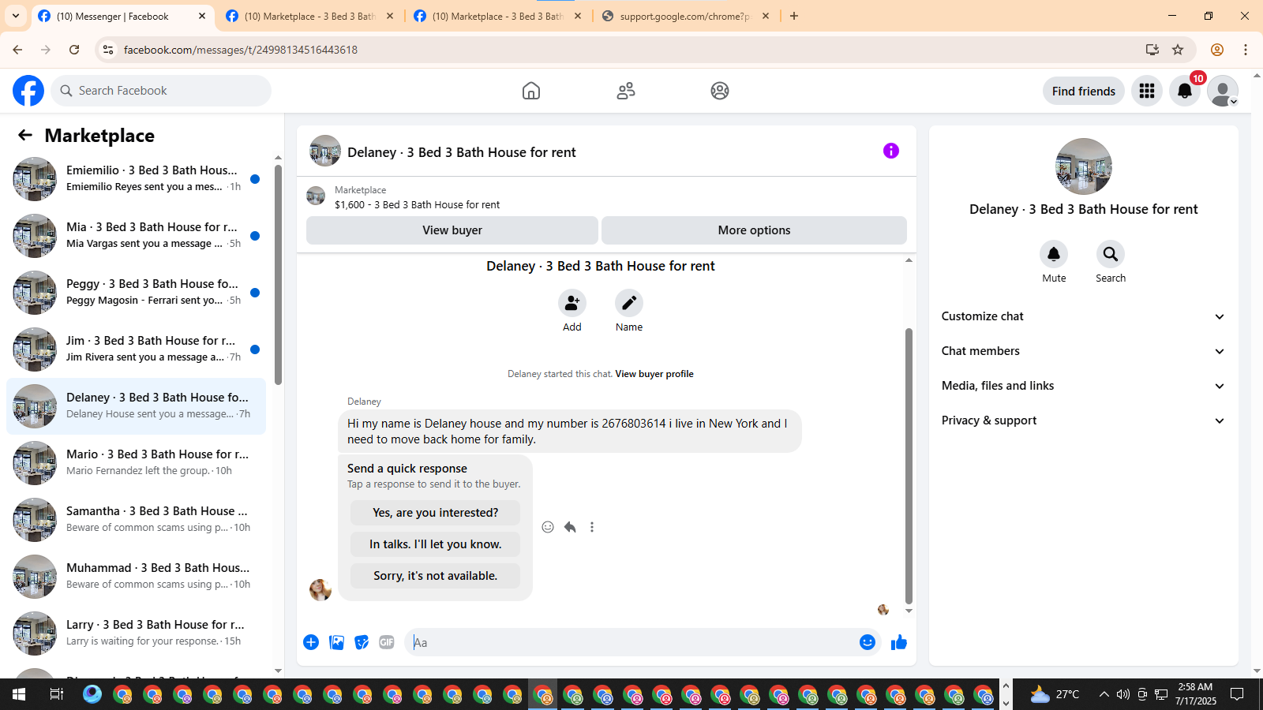
Task: Open Jim Rivera's conversation
Action: [136, 349]
